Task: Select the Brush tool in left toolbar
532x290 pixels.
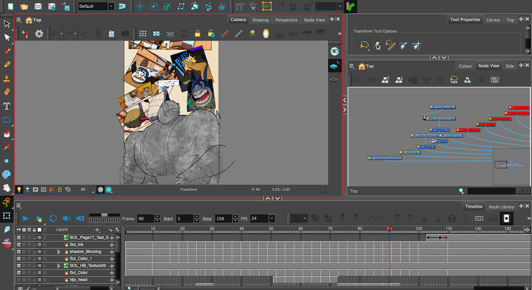Action: 7,51
